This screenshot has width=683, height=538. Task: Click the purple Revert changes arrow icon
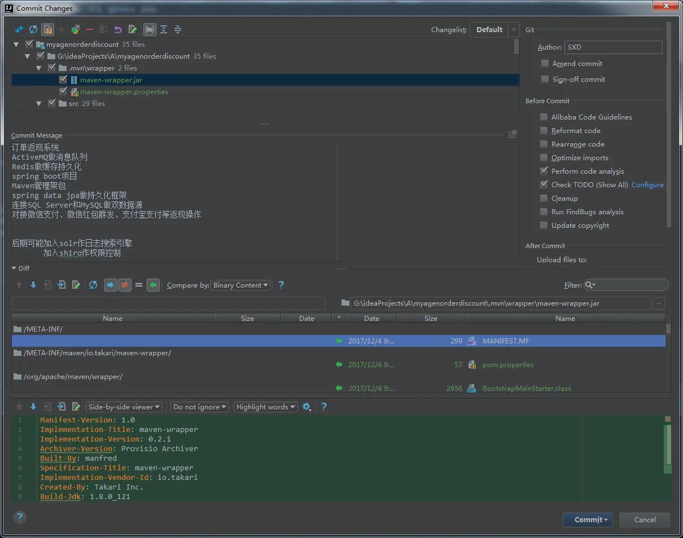click(118, 29)
